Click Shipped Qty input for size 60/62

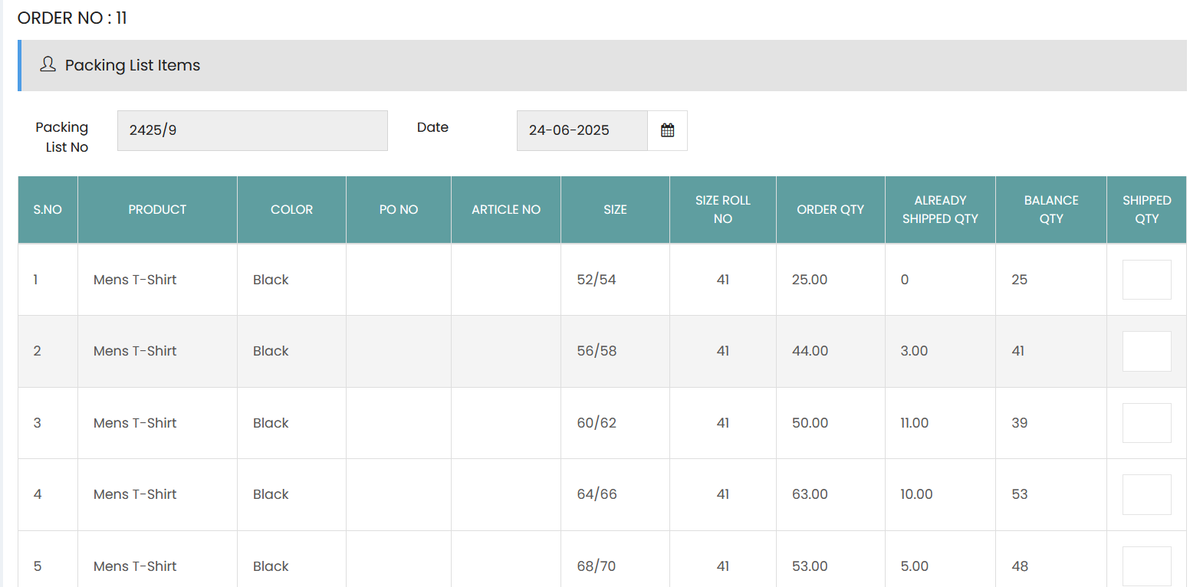point(1146,423)
